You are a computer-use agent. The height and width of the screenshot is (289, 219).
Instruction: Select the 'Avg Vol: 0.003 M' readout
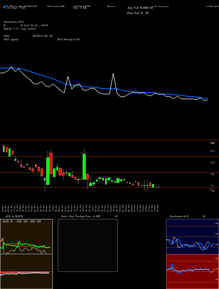point(140,8)
